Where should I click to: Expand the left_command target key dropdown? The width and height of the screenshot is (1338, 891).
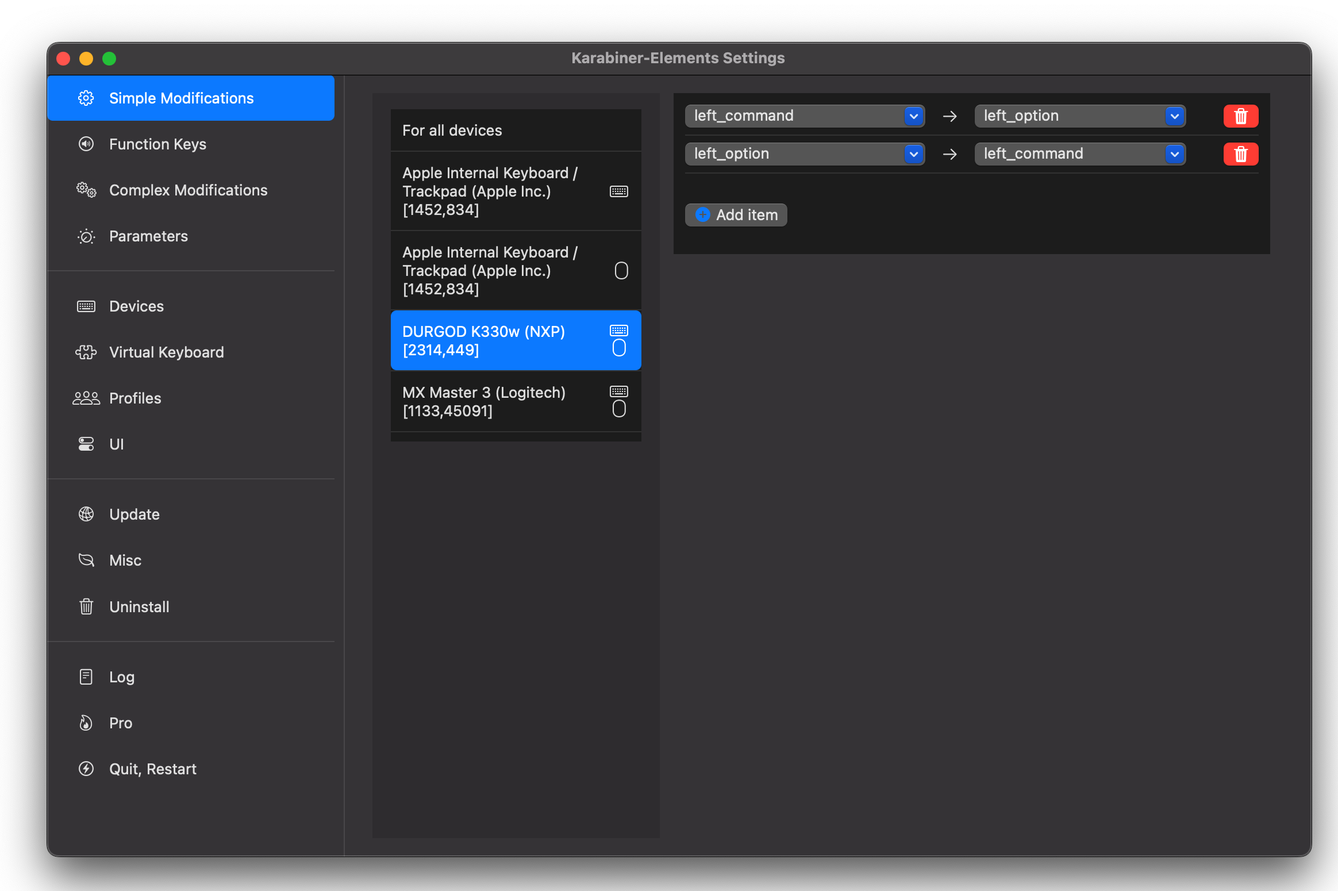click(1079, 154)
